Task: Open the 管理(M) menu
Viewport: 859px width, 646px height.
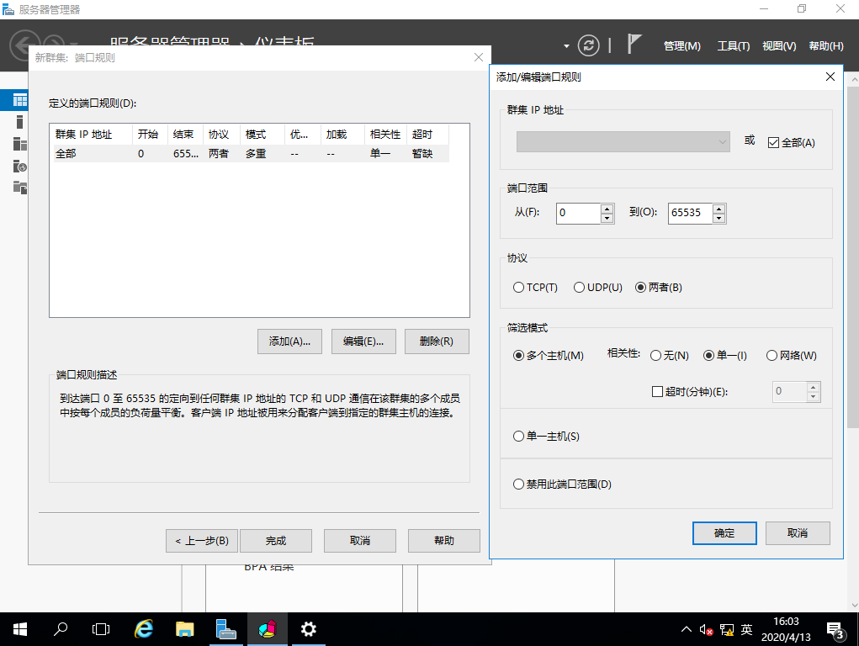Action: point(681,46)
